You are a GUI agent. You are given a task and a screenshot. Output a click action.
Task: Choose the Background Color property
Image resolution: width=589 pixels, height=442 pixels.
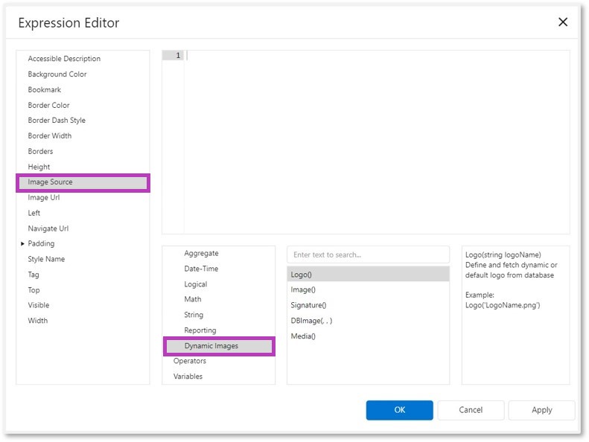click(57, 74)
